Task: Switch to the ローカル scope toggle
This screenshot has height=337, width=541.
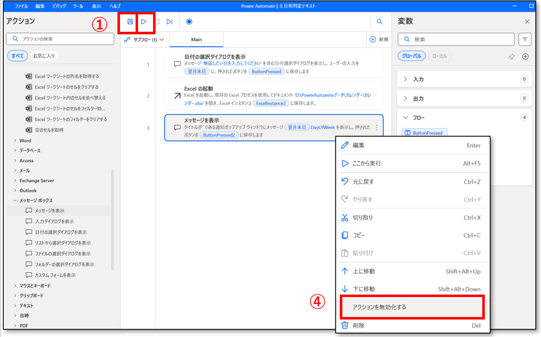Action: click(439, 56)
